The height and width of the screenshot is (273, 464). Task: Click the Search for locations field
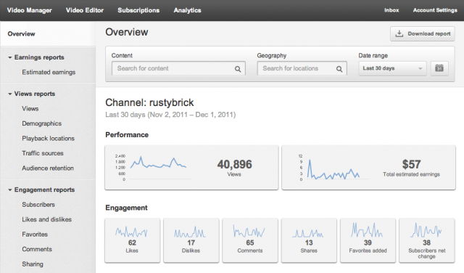click(x=302, y=68)
